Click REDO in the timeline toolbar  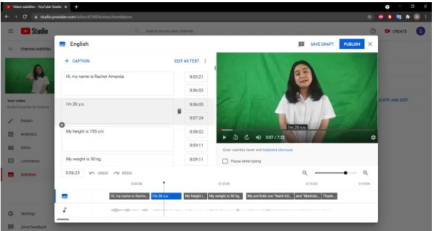coord(123,173)
